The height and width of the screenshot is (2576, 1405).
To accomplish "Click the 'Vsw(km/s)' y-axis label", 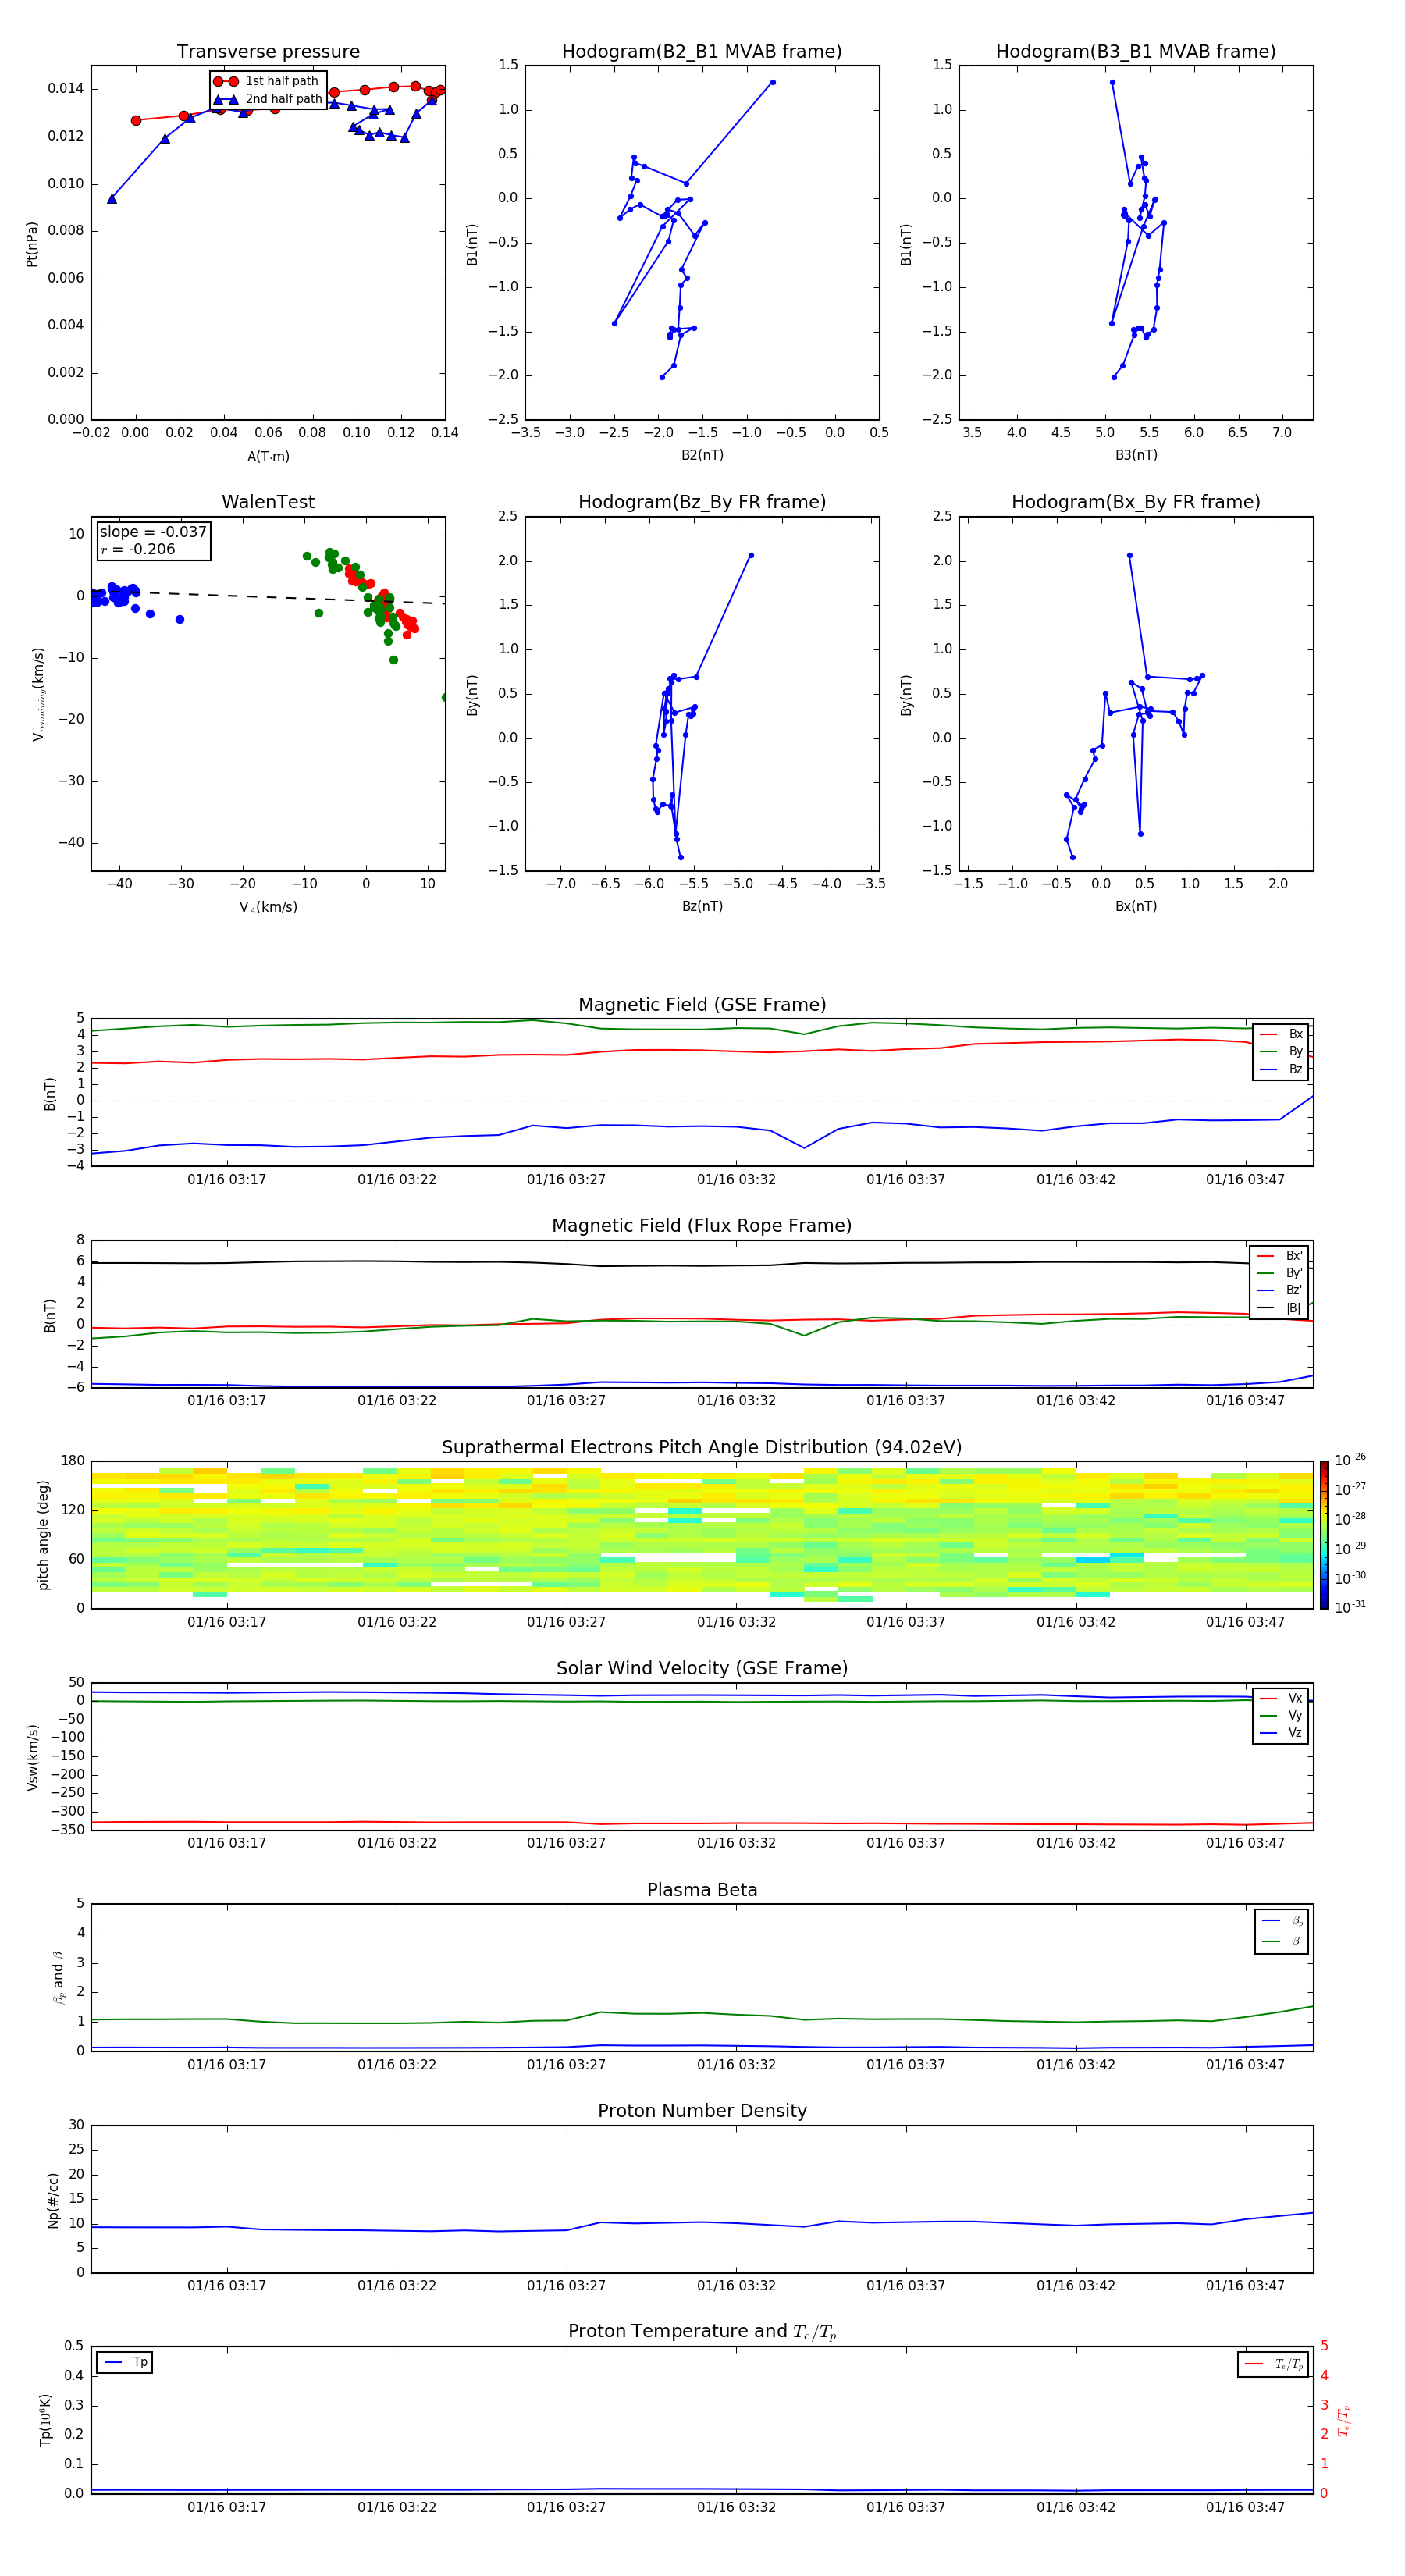I will click(x=32, y=1757).
